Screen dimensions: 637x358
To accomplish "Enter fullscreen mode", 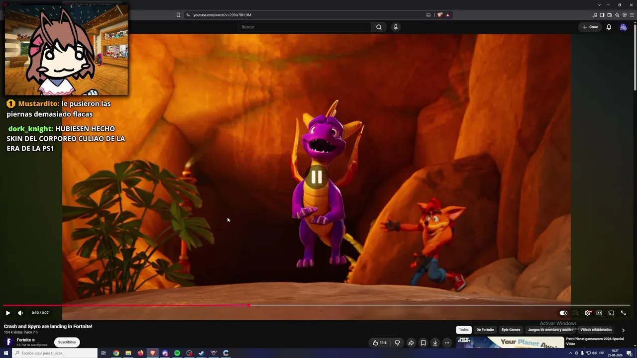I will [623, 313].
